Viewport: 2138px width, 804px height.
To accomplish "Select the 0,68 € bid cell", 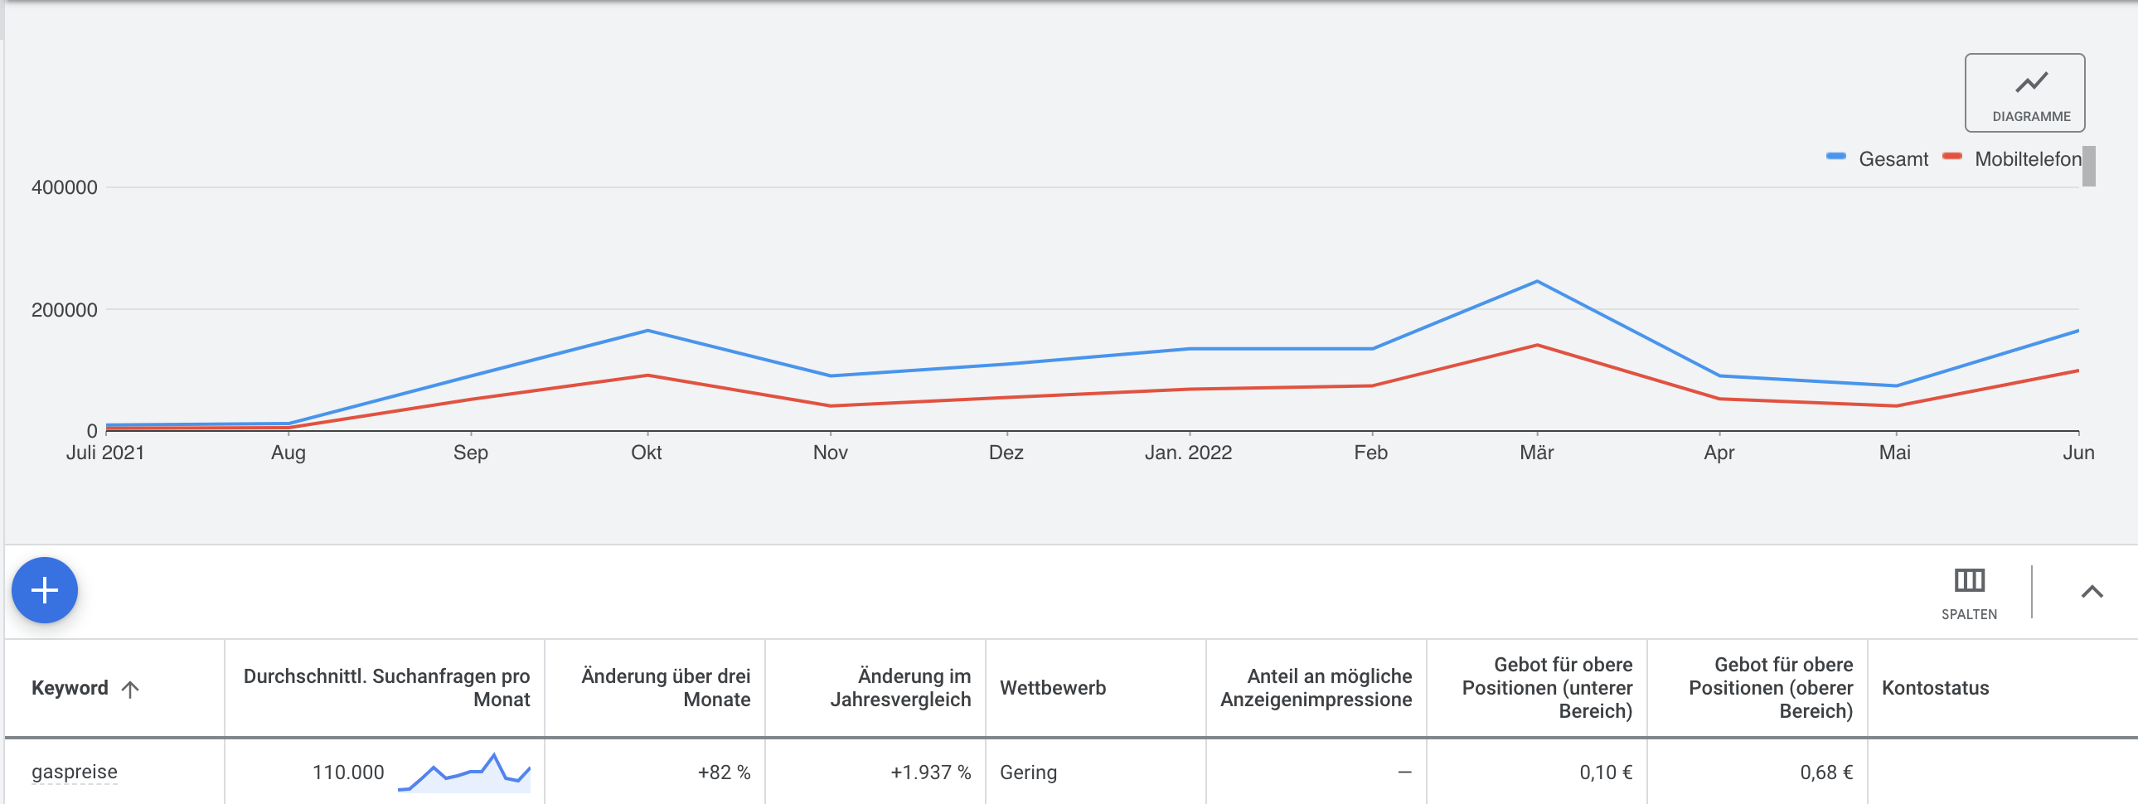I will pyautogui.click(x=1826, y=773).
